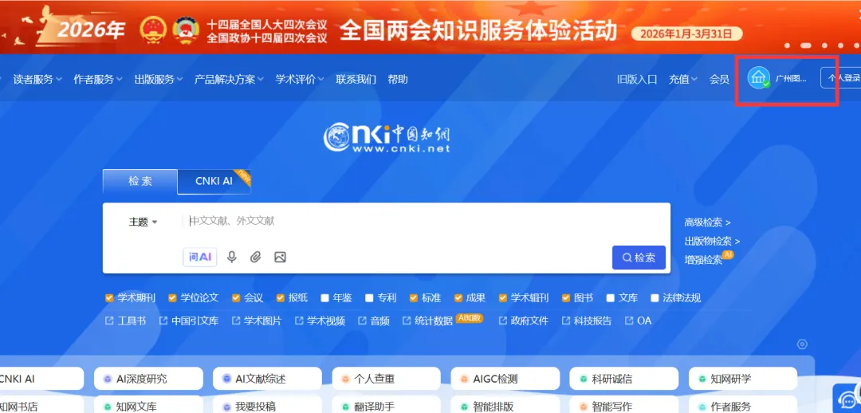
Task: Check the 年鉴 checkbox
Action: tap(325, 298)
